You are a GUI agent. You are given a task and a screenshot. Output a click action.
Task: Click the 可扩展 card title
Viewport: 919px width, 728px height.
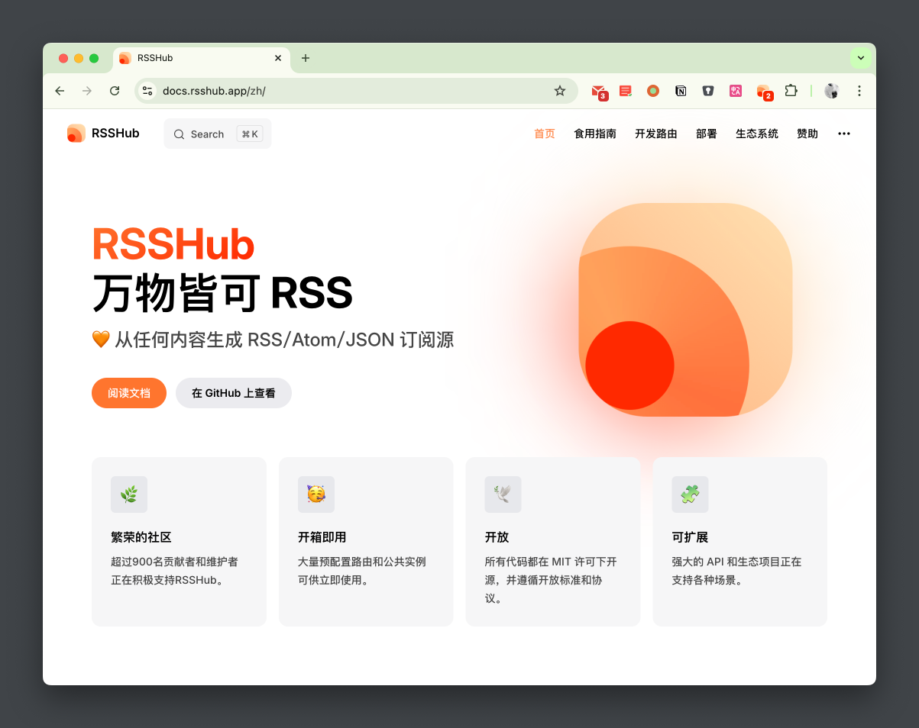click(690, 537)
